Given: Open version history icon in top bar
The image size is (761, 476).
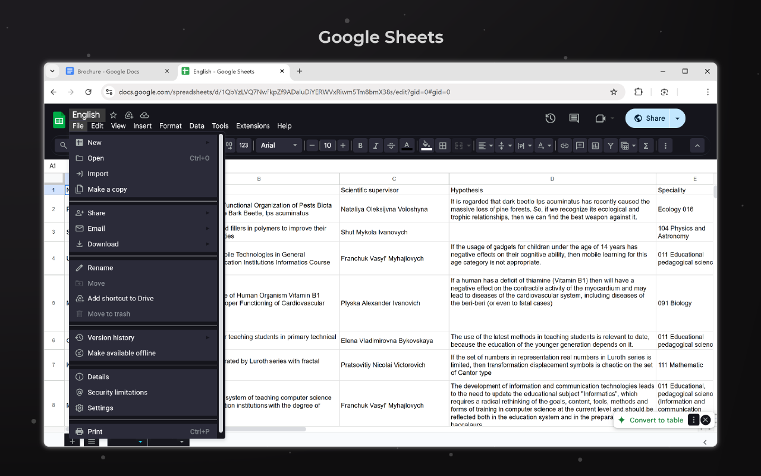Looking at the screenshot, I should point(550,118).
